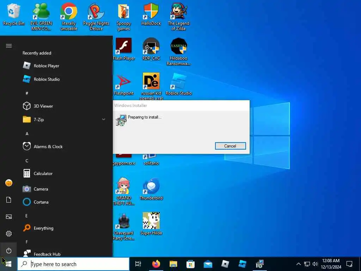The width and height of the screenshot is (361, 271).
Task: Launch Firefox from the taskbar
Action: [156, 264]
